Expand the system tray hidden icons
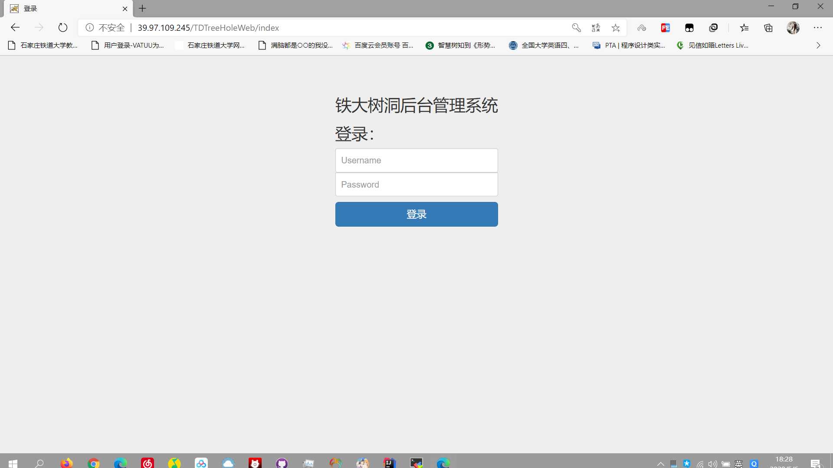833x468 pixels. [660, 464]
